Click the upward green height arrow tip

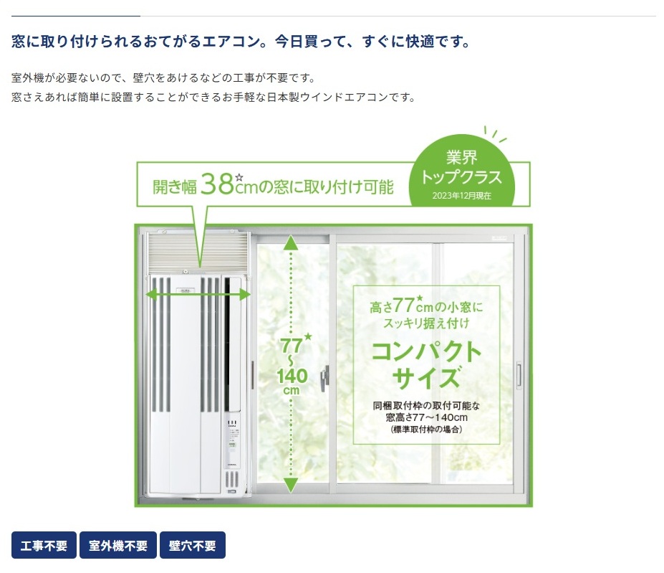click(291, 242)
